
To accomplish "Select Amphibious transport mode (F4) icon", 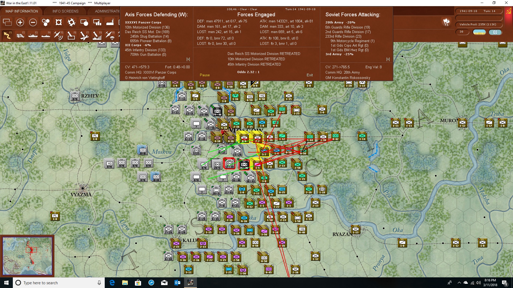I will 46,35.
